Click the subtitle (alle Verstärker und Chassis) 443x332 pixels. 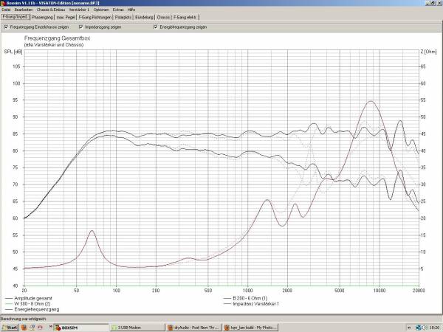tap(54, 45)
